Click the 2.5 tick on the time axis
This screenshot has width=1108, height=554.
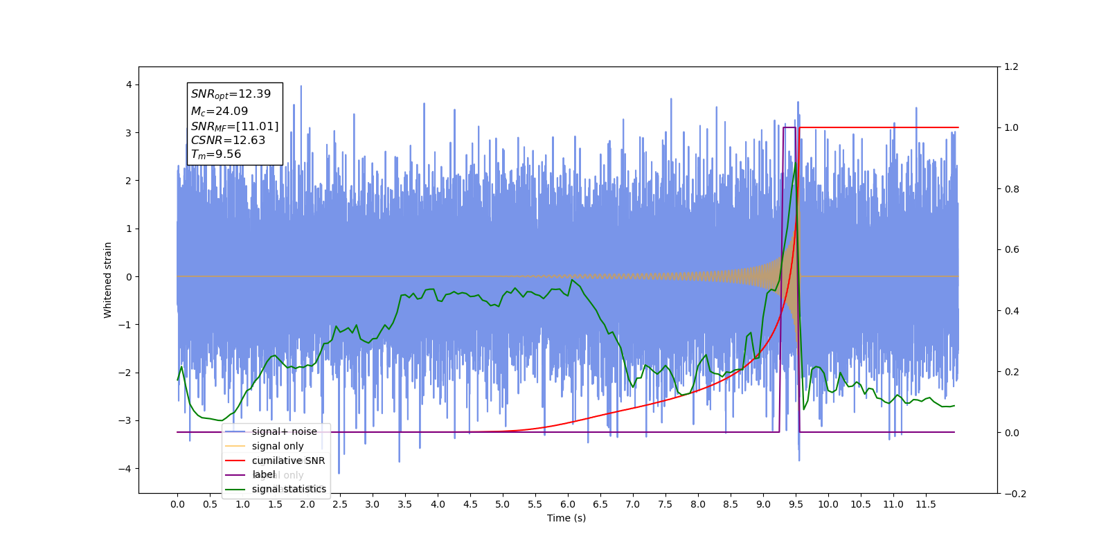pos(340,504)
